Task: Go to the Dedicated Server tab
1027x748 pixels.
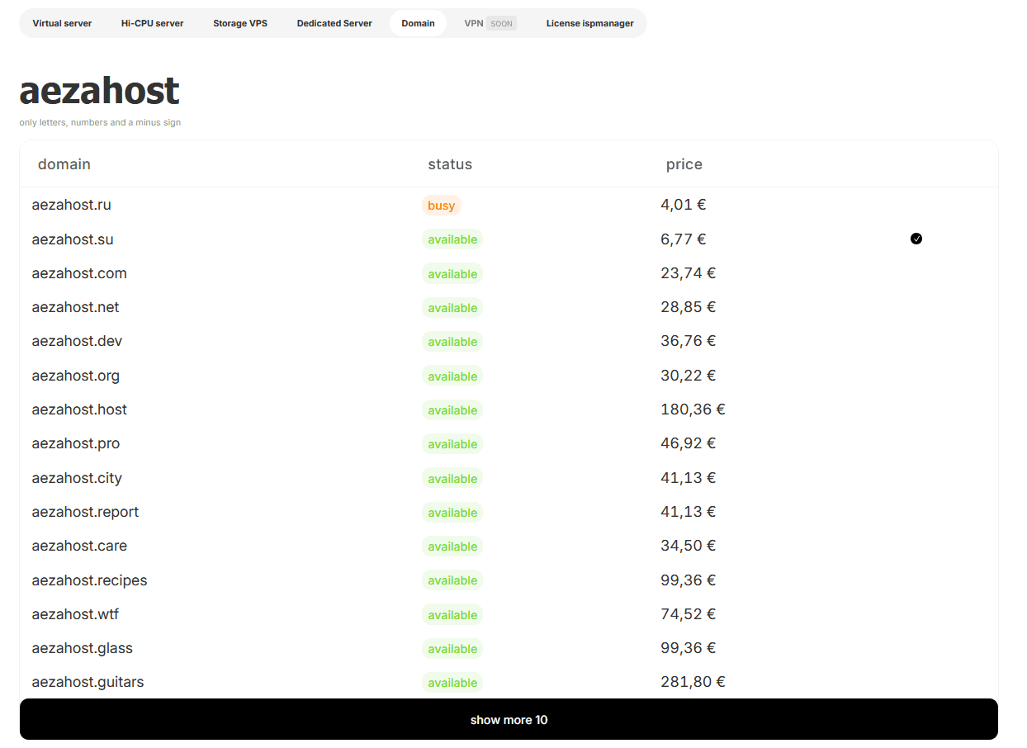Action: [334, 23]
